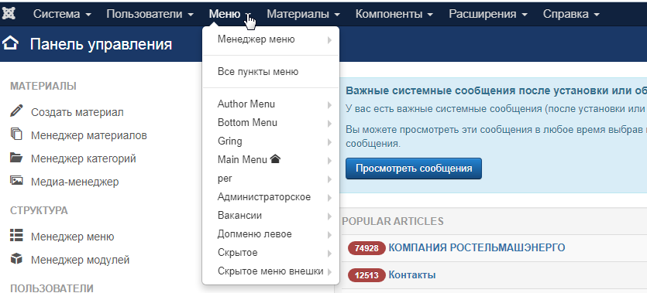
Task: Choose Gring menu entry
Action: coord(270,141)
